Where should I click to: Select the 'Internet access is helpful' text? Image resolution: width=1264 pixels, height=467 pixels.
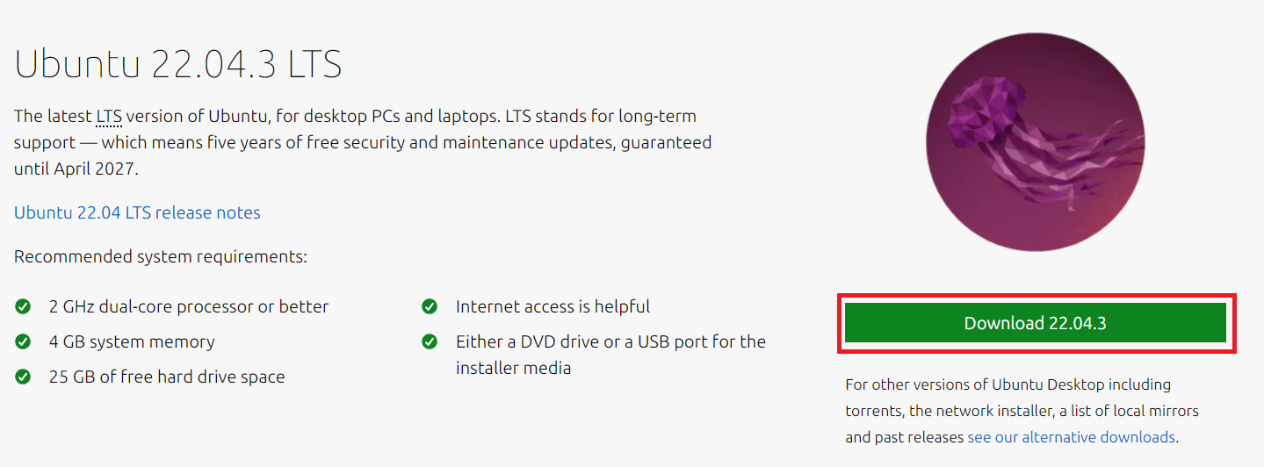(553, 307)
